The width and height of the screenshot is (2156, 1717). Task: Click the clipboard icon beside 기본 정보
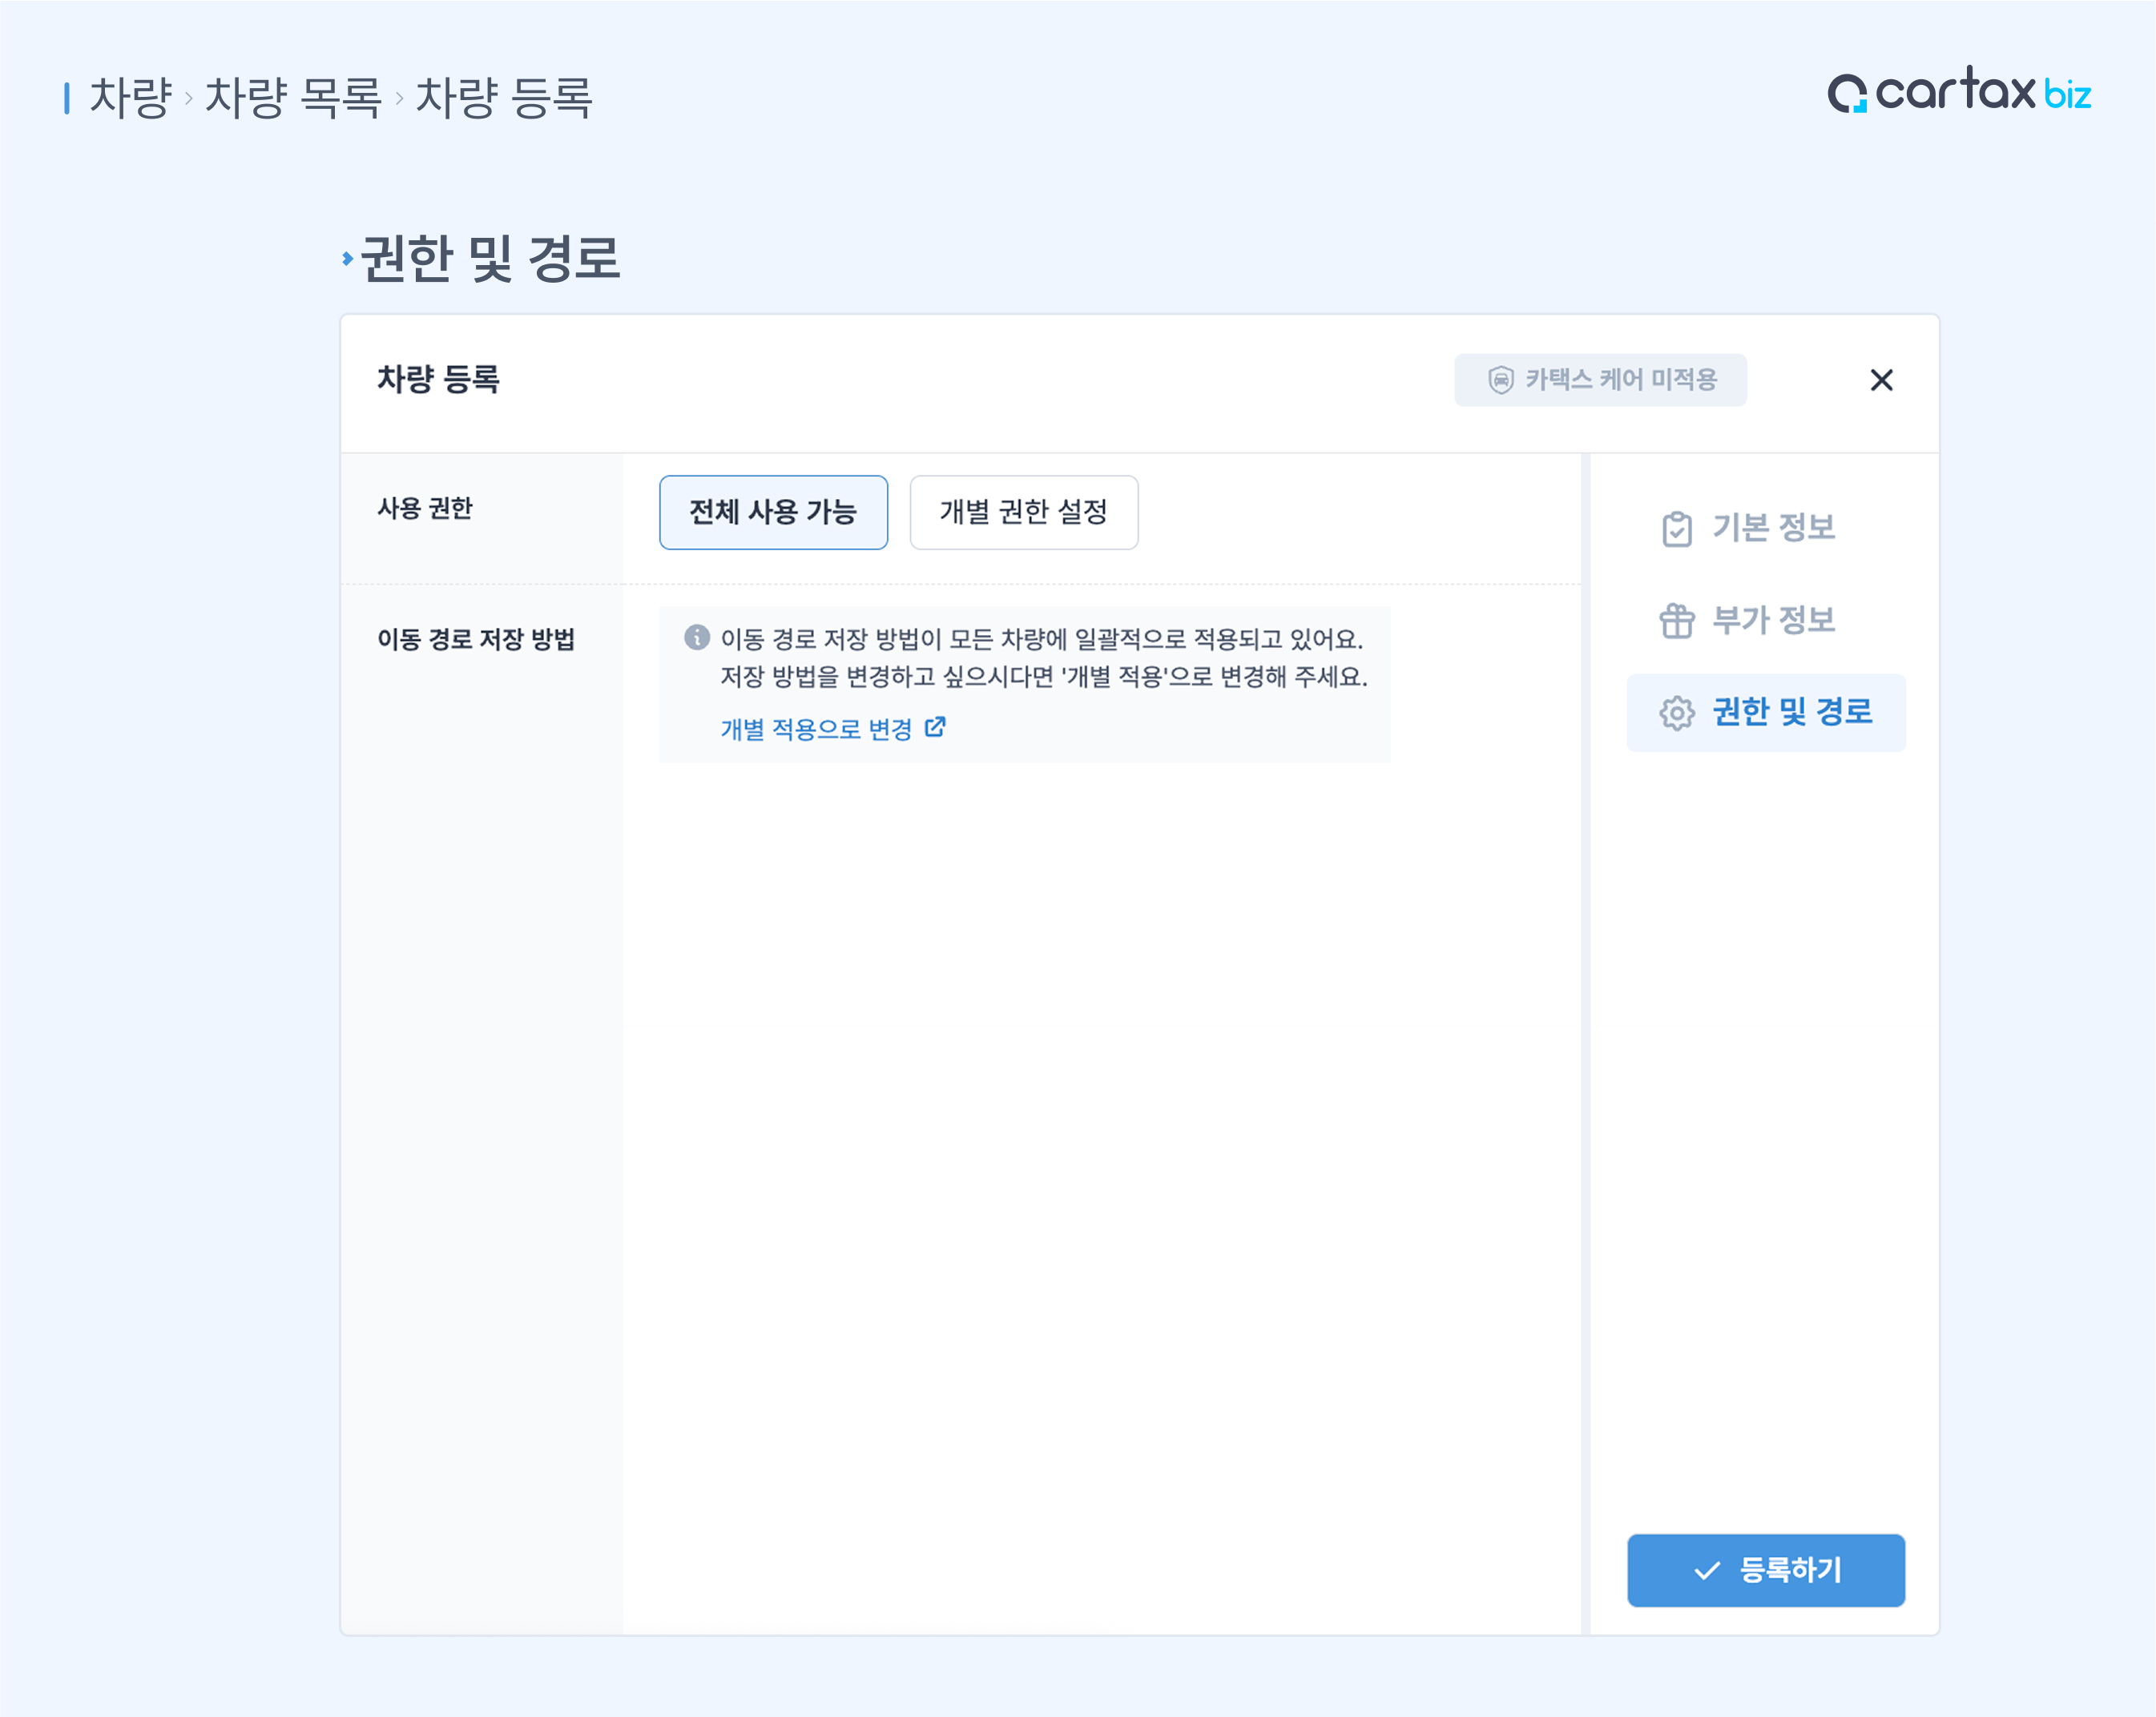[x=1676, y=529]
